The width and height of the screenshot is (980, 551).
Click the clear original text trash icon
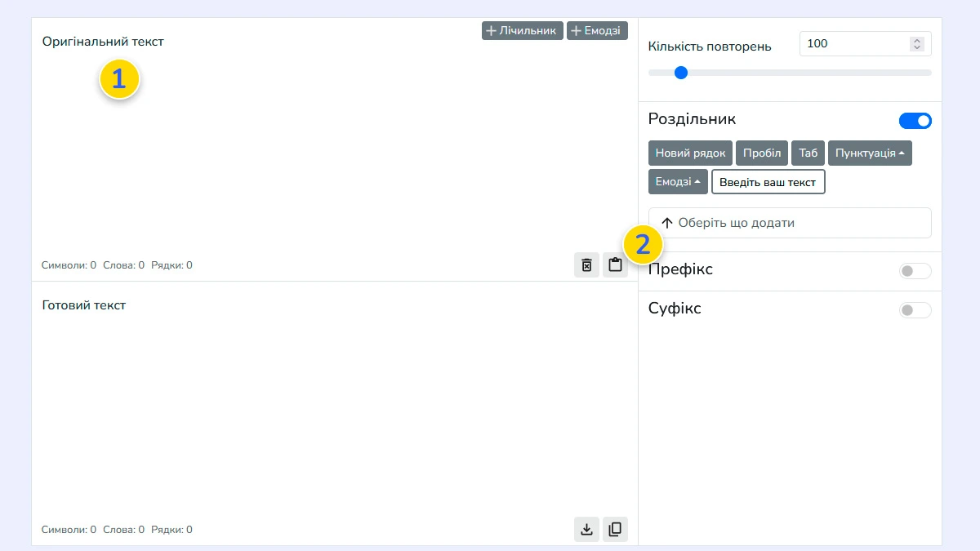coord(586,265)
